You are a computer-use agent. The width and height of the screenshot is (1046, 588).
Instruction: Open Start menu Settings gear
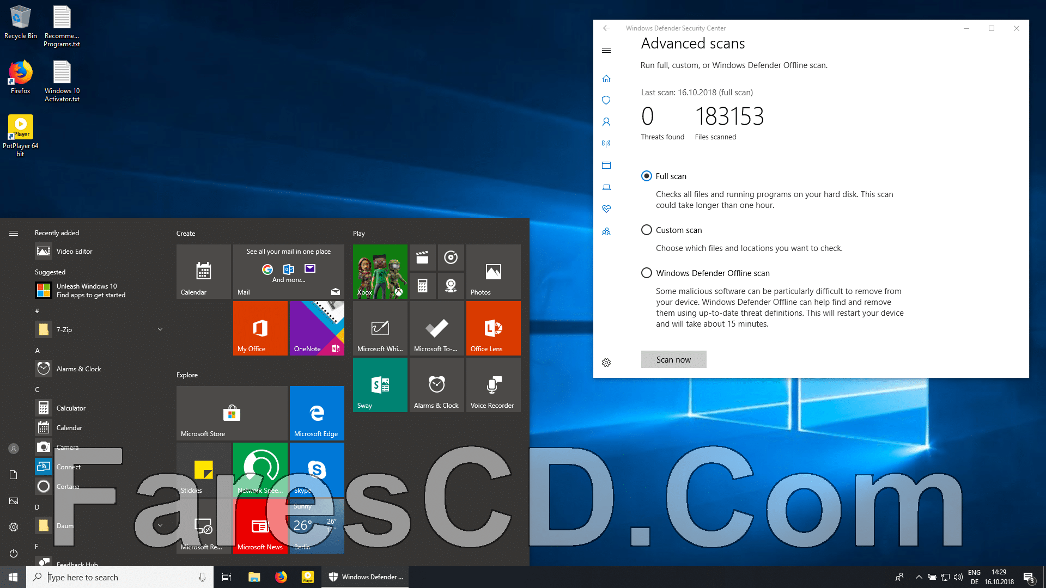14,527
